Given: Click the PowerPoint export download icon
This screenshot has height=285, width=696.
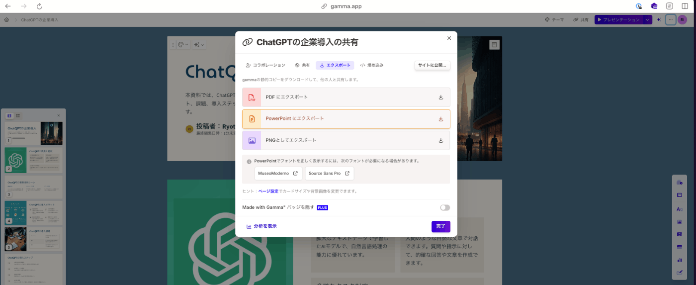Looking at the screenshot, I should pos(440,119).
